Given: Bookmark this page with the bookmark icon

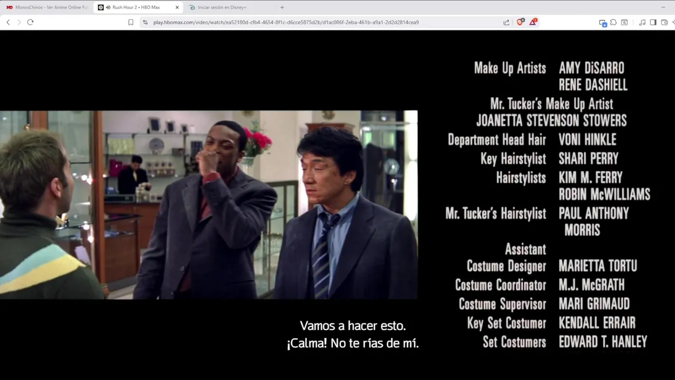Looking at the screenshot, I should [131, 22].
